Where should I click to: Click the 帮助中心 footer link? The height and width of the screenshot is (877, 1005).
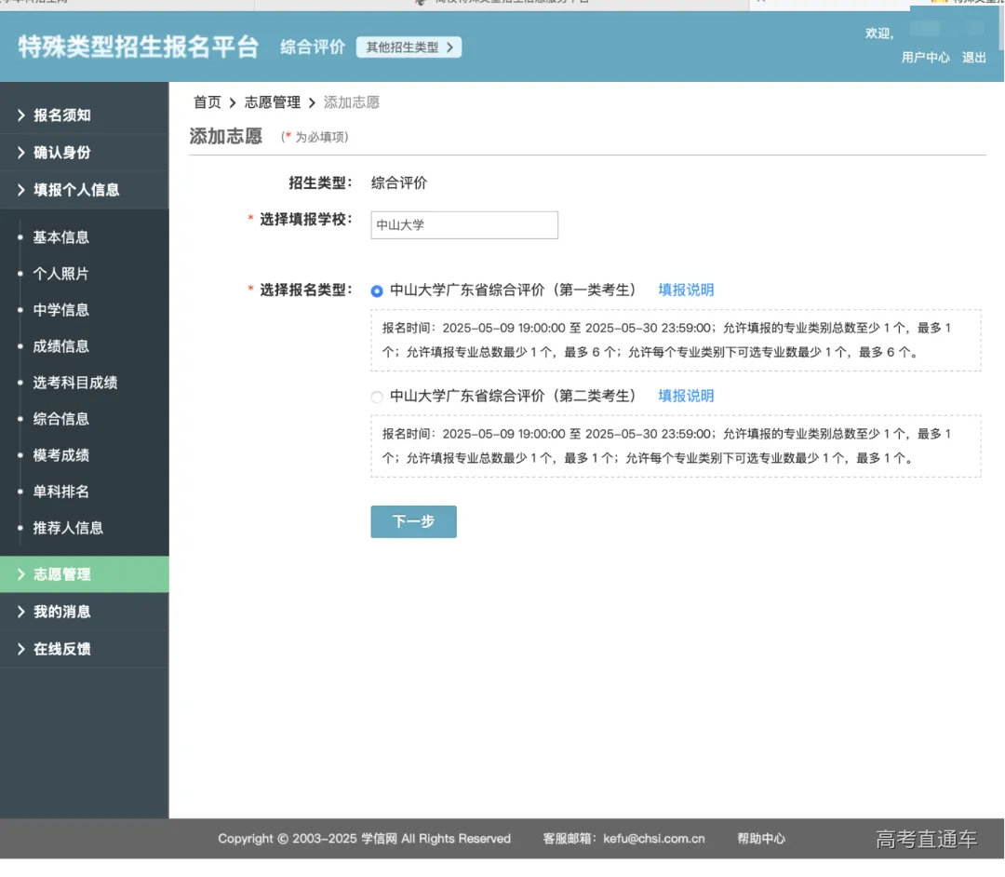[759, 838]
